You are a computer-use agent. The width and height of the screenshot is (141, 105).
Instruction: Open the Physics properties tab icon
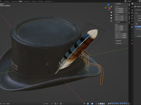click(x=132, y=32)
